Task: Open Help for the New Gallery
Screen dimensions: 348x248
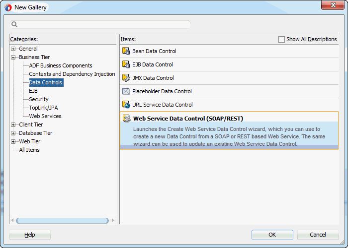Action: (x=30, y=235)
